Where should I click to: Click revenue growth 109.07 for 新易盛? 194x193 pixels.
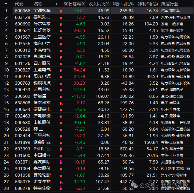click(103, 96)
